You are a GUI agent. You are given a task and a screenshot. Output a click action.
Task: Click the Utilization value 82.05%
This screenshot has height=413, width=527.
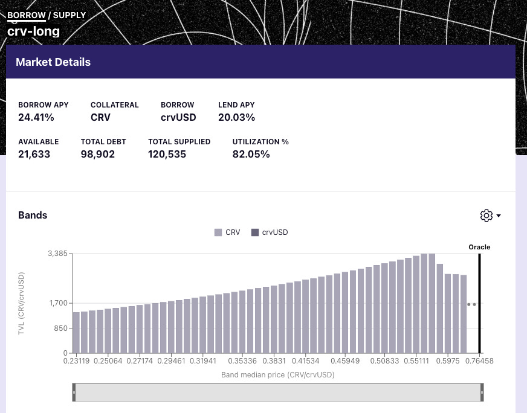pyautogui.click(x=251, y=154)
